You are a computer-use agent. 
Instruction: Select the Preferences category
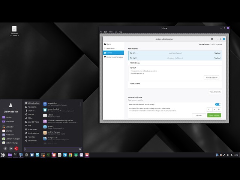coord(32,129)
